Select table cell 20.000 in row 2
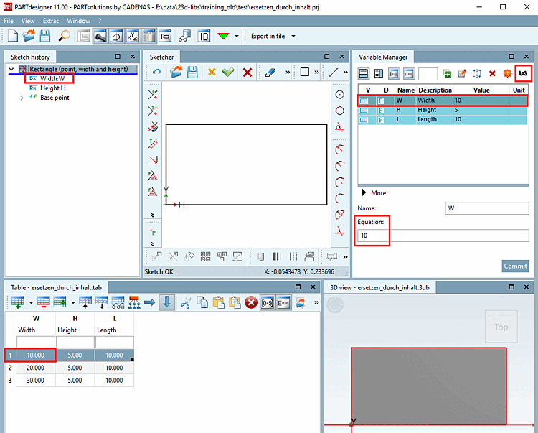 click(x=35, y=368)
